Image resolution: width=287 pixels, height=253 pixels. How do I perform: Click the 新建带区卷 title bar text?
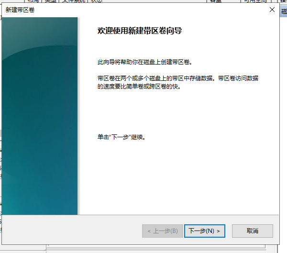tap(20, 10)
